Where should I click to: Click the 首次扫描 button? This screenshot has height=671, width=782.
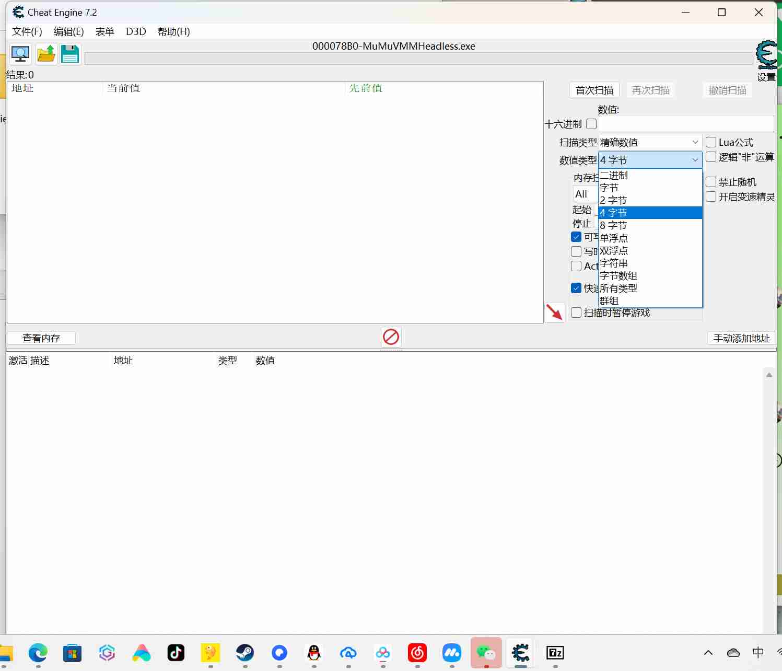[x=594, y=90]
